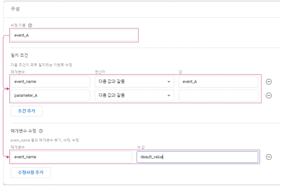
Task: Click the 수정사항 추가 button
Action: tap(31, 173)
